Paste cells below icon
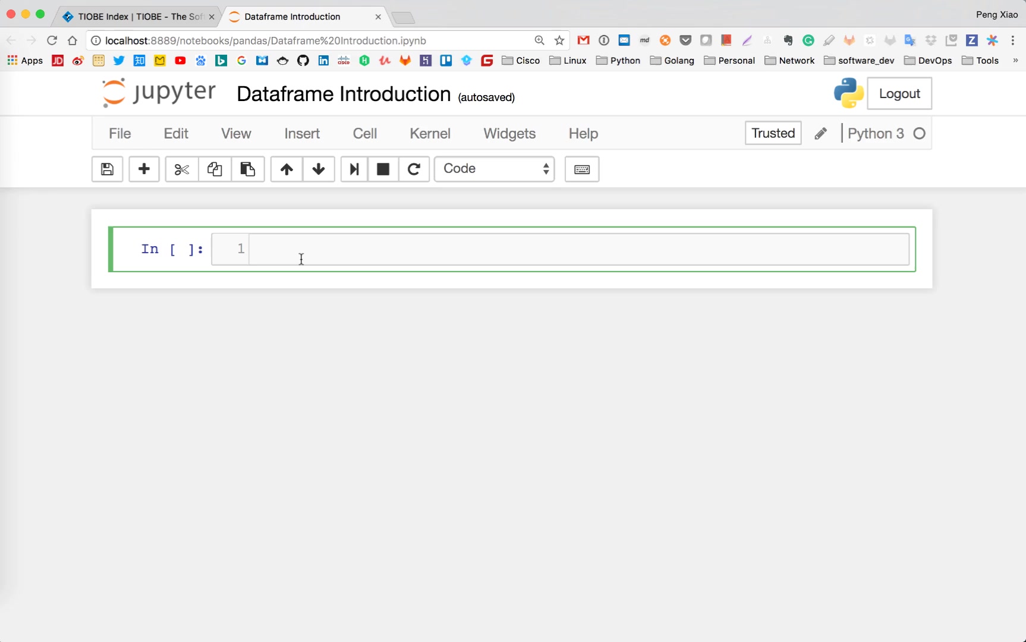The height and width of the screenshot is (642, 1026). pyautogui.click(x=247, y=169)
